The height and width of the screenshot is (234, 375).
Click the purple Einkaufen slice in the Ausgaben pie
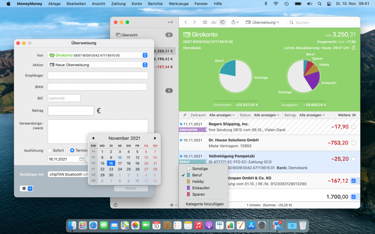point(313,80)
